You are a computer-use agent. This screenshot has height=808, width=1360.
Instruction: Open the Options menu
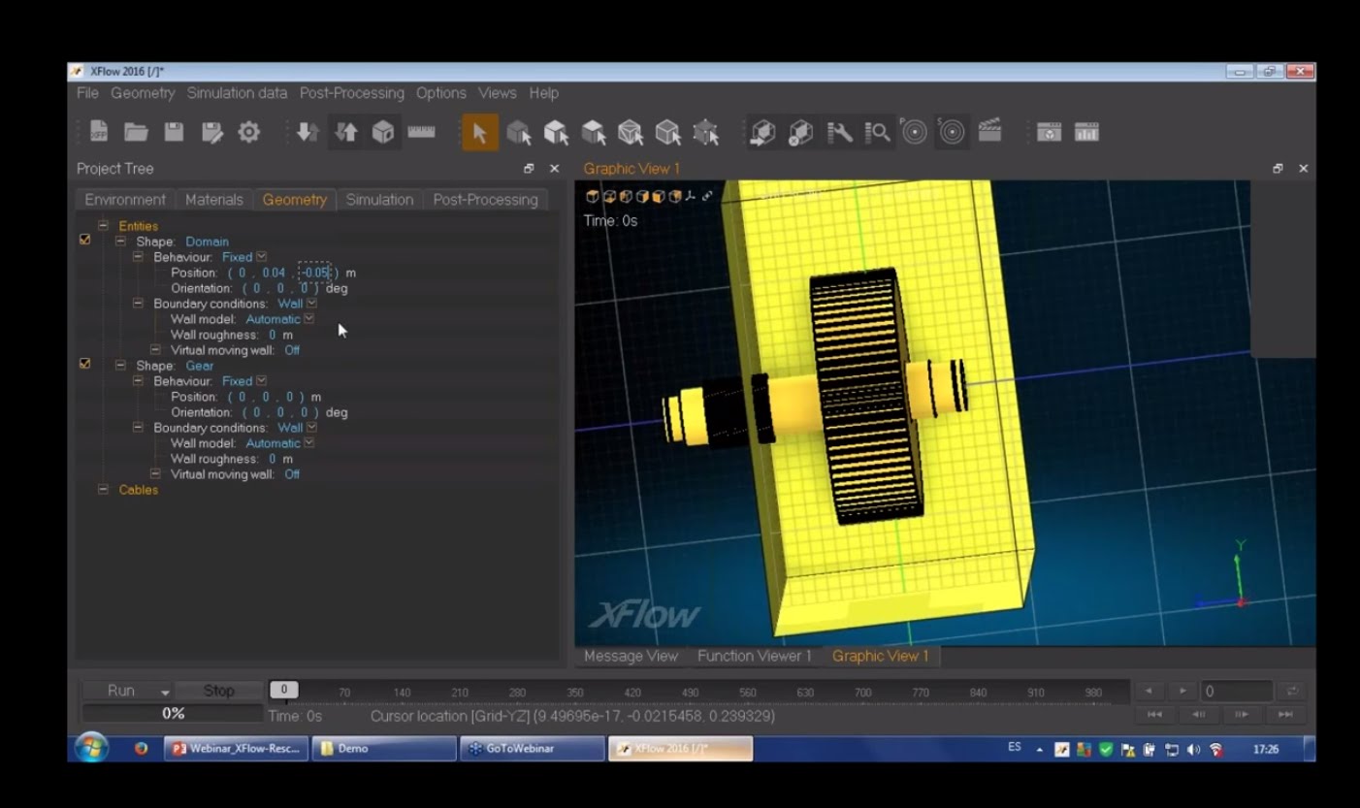[441, 93]
